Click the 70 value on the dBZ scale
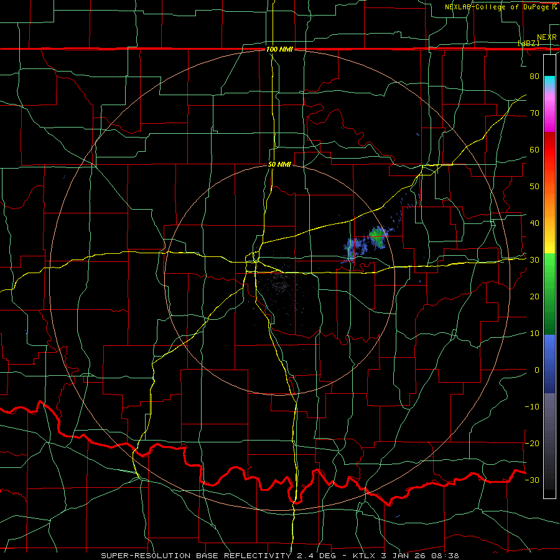 [x=534, y=113]
